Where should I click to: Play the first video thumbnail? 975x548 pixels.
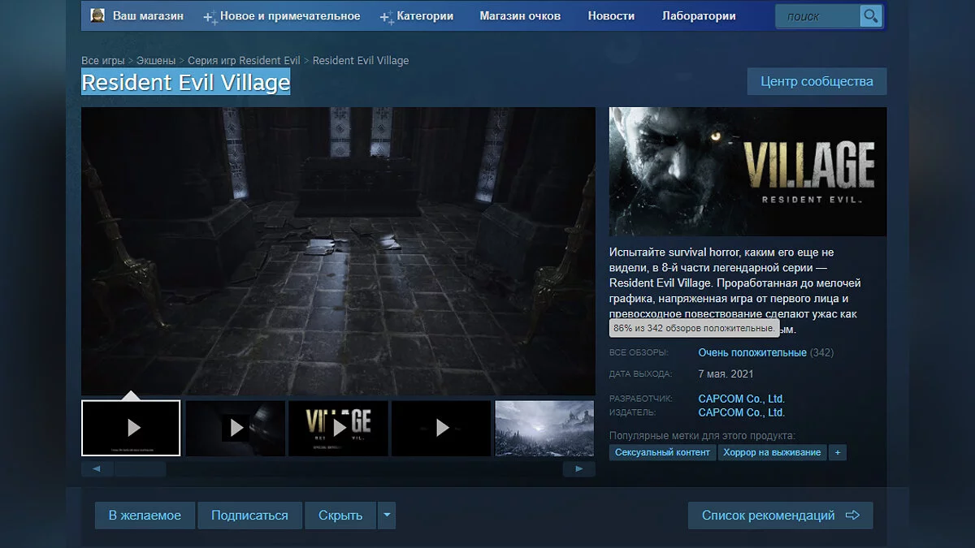tap(131, 428)
